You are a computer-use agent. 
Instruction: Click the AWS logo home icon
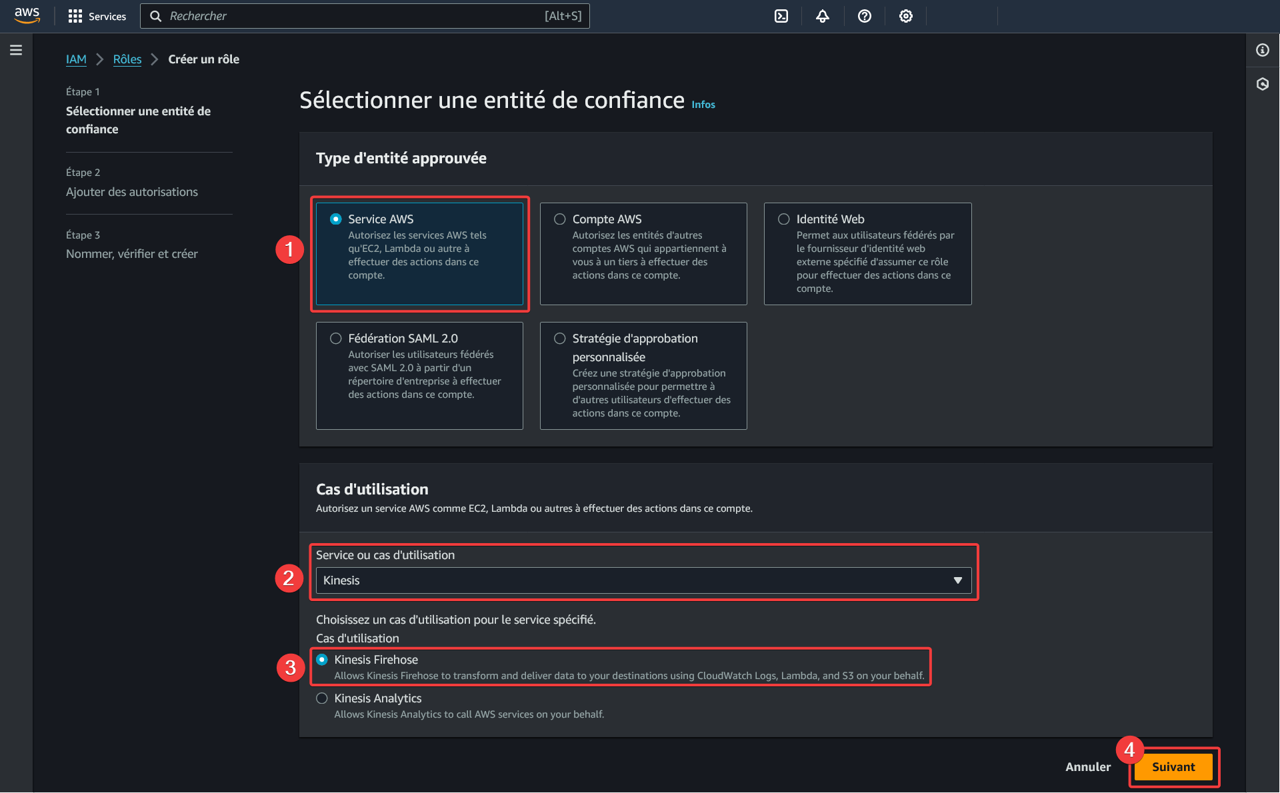tap(27, 15)
